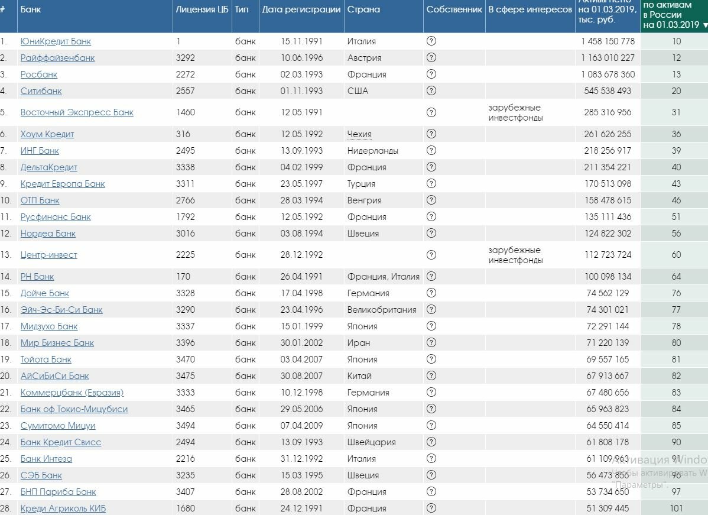Show owner info icon in СЭБ Банк row
Screen dimensions: 708x515
pos(431,475)
